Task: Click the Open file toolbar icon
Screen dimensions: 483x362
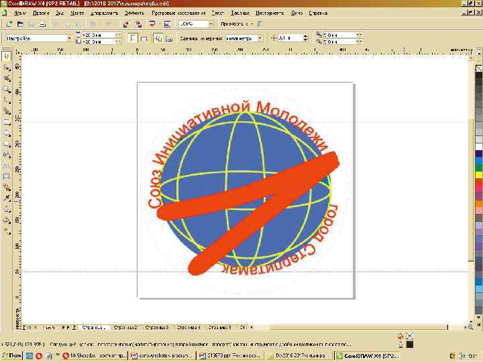Action: pyautogui.click(x=20, y=24)
